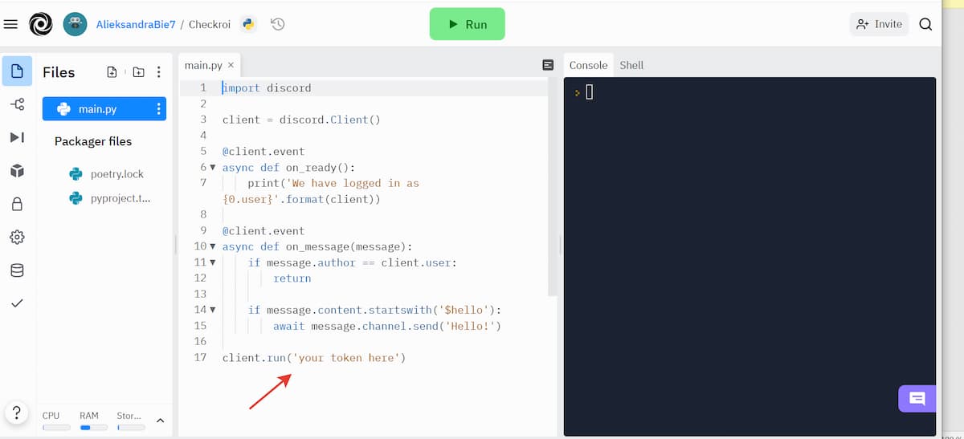Open the history icon beside project name
The image size is (964, 439).
tap(277, 24)
